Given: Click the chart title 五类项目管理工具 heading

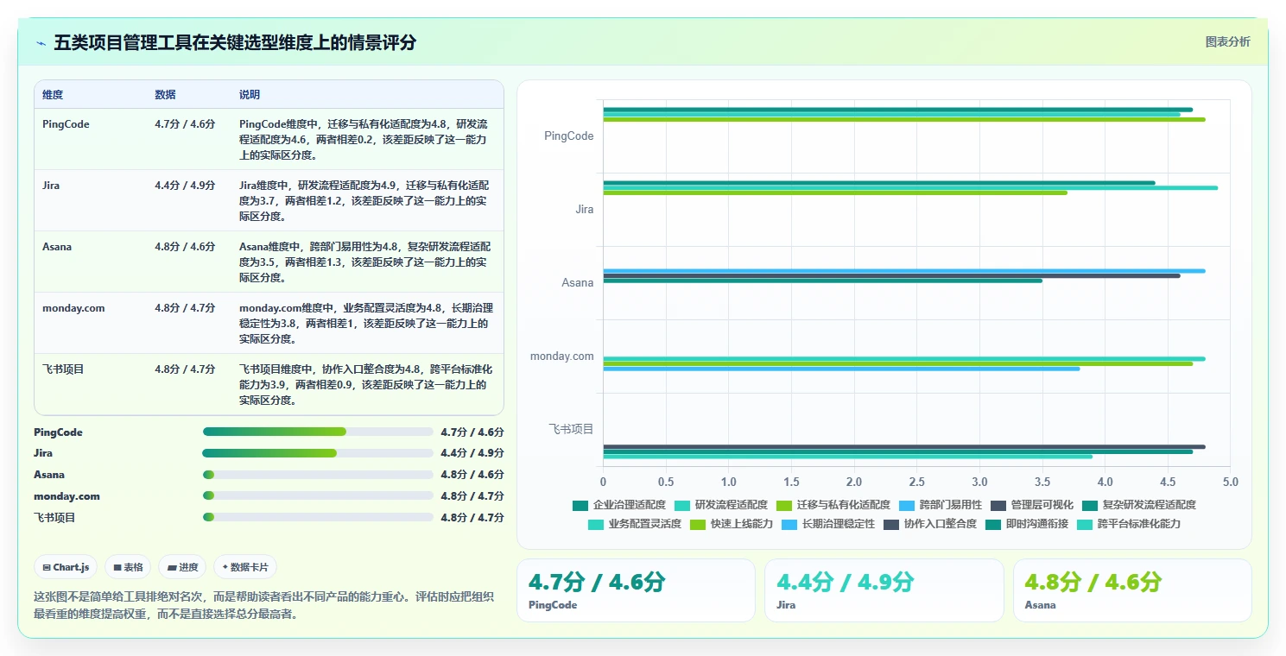Looking at the screenshot, I should (235, 43).
